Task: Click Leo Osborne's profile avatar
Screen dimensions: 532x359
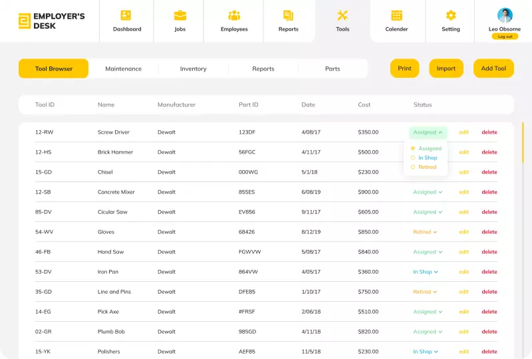Action: click(x=505, y=15)
